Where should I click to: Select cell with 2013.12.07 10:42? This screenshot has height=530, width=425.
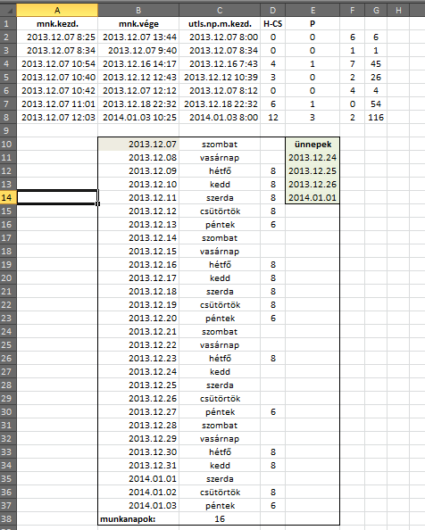[x=57, y=91]
